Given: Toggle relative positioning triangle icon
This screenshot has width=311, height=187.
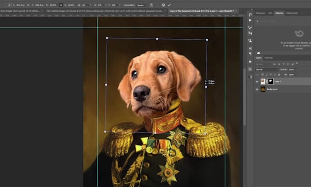Looking at the screenshot, I should click(x=28, y=5).
